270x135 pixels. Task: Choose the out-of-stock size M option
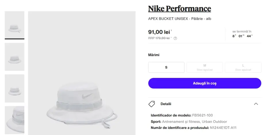205,67
